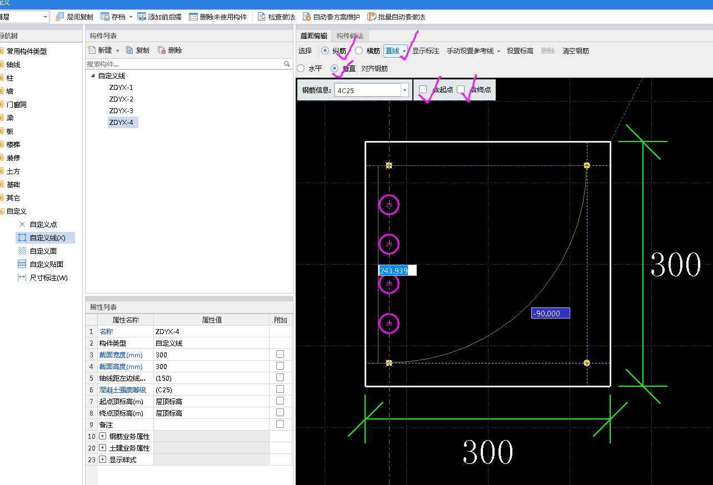Click the 复制 copy icon
The image size is (713, 485).
tap(130, 50)
